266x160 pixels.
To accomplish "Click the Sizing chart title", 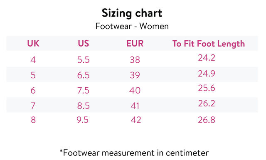I will click(x=132, y=13).
